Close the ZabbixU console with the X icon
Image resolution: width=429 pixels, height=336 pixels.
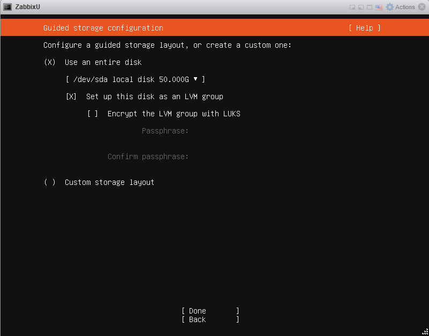click(x=422, y=7)
